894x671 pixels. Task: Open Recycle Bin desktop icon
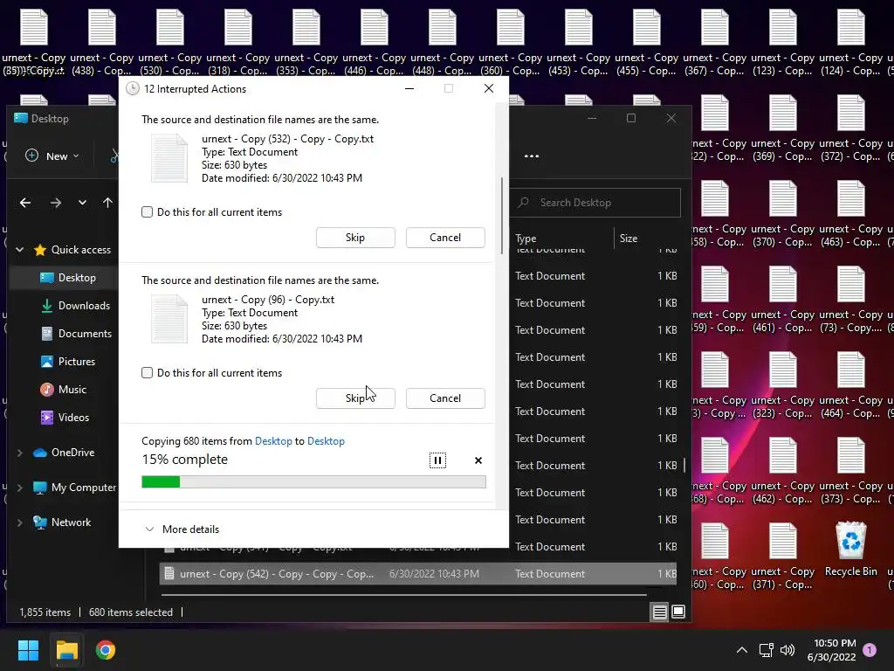point(850,550)
